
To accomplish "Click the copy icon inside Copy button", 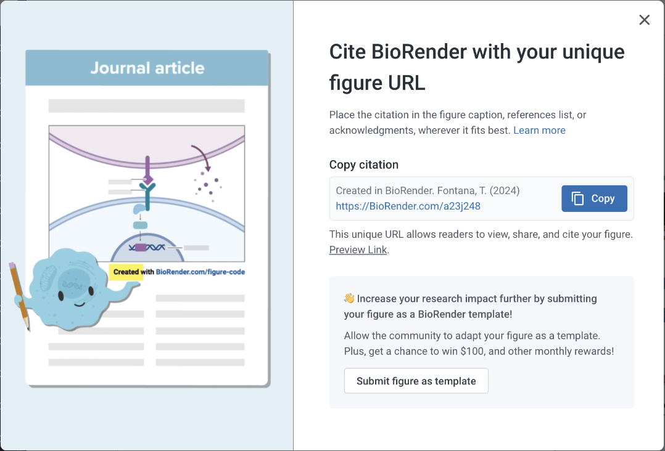I will [x=577, y=198].
